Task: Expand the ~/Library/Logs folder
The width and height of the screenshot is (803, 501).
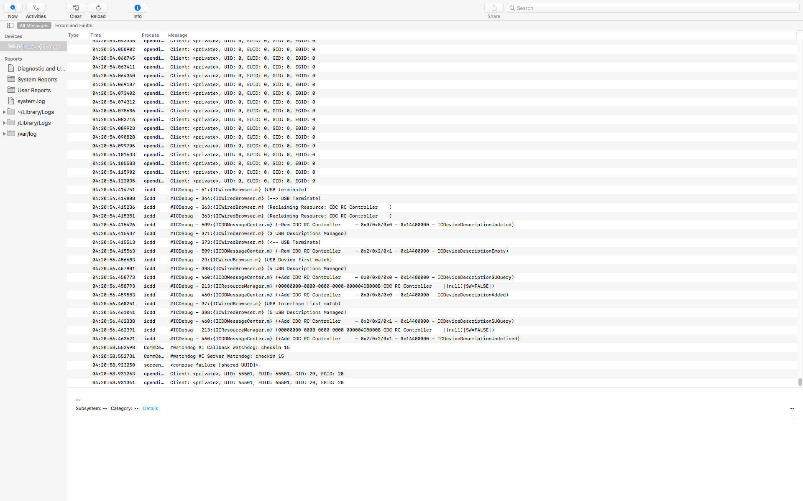Action: (5, 112)
